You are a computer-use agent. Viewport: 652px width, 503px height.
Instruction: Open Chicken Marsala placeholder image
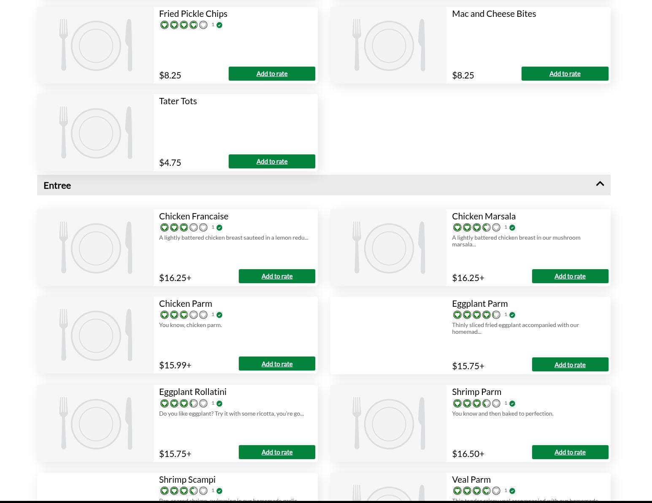click(x=389, y=248)
